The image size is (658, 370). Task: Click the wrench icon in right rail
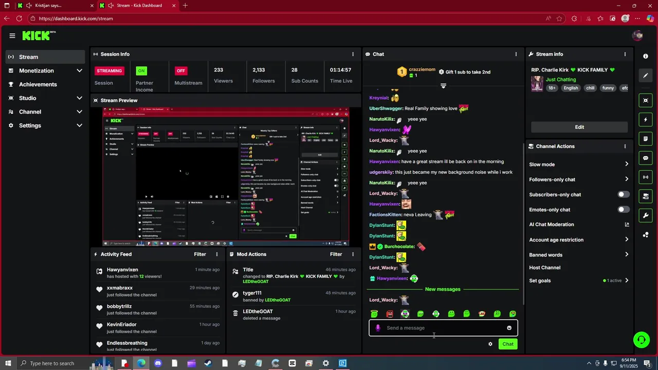pyautogui.click(x=646, y=215)
